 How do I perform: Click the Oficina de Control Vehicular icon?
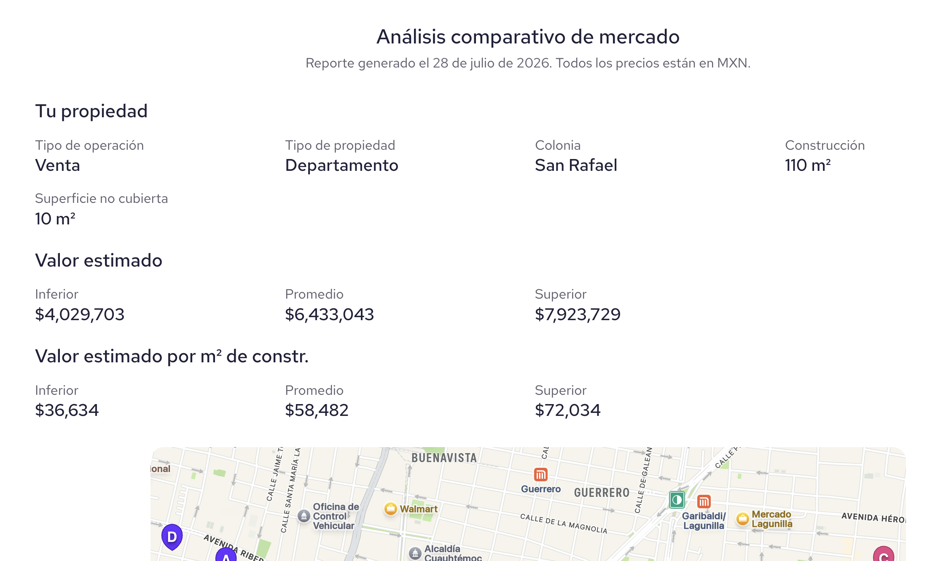point(304,516)
